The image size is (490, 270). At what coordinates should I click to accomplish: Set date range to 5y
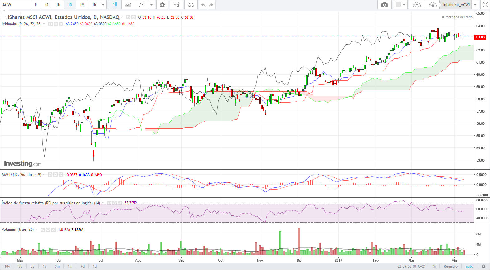click(20, 266)
